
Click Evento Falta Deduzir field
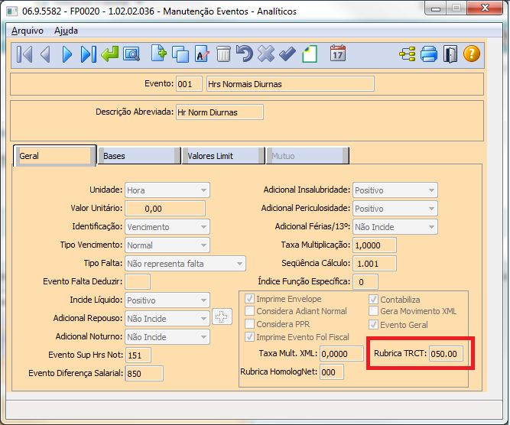(x=138, y=281)
